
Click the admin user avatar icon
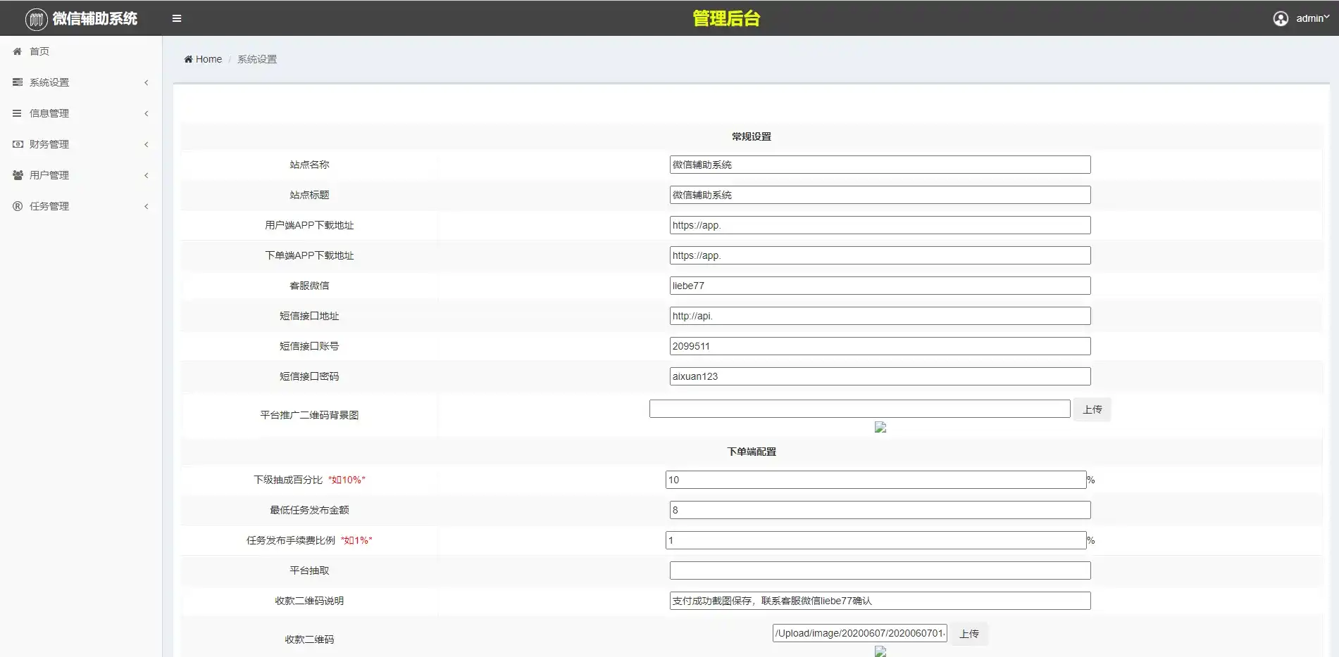click(1281, 19)
